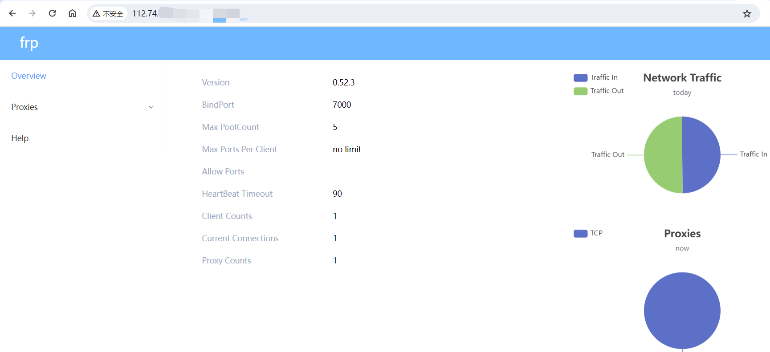
Task: Toggle Traffic Out legend swatch
Action: pos(580,91)
